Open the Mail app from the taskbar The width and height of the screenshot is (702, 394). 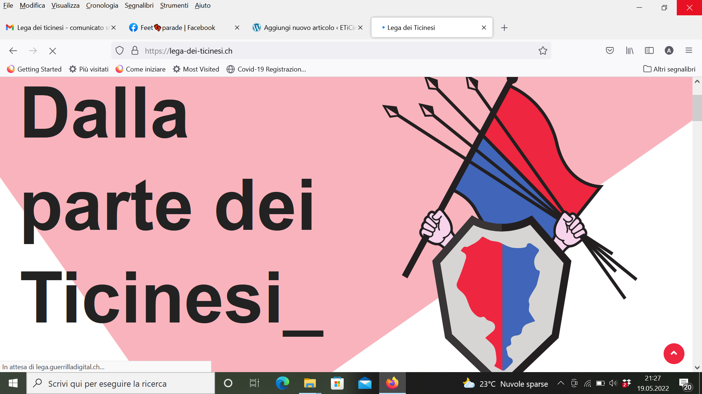(365, 383)
